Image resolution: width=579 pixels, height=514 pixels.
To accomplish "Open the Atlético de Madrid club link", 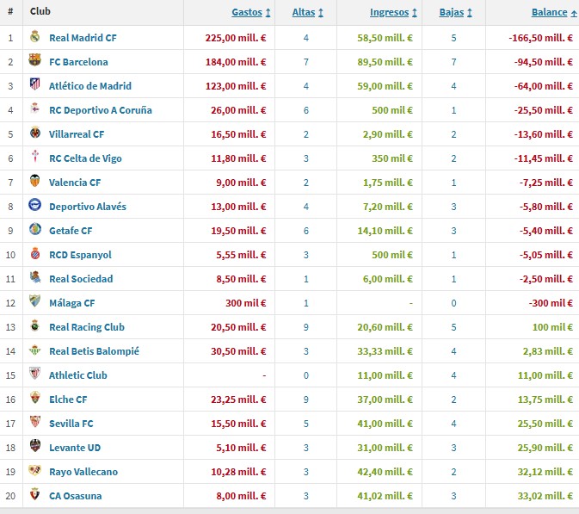I will coord(90,86).
